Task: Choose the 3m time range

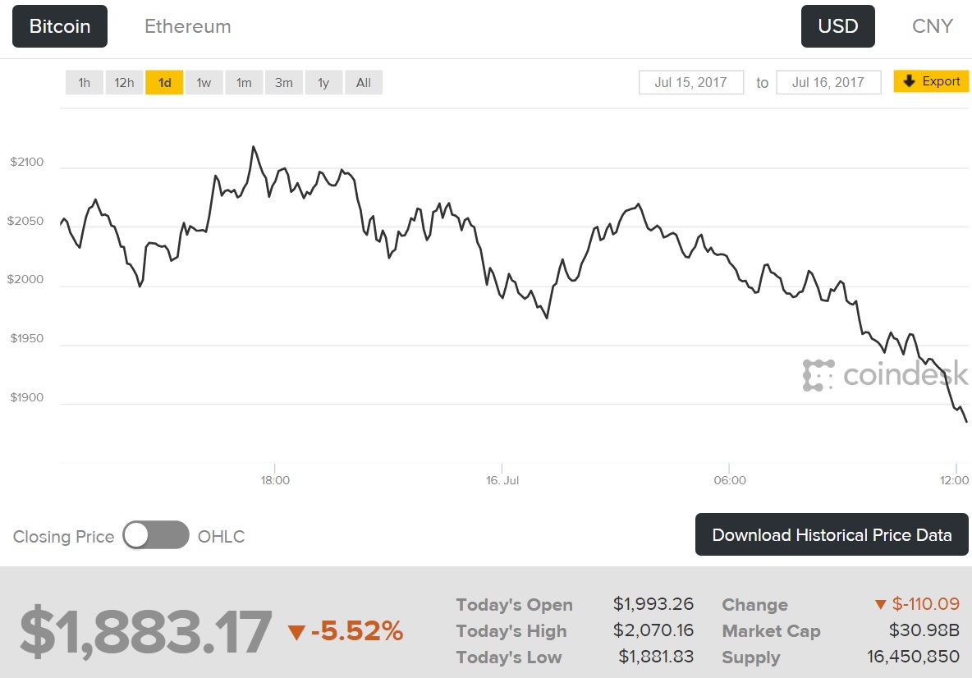Action: pyautogui.click(x=284, y=82)
